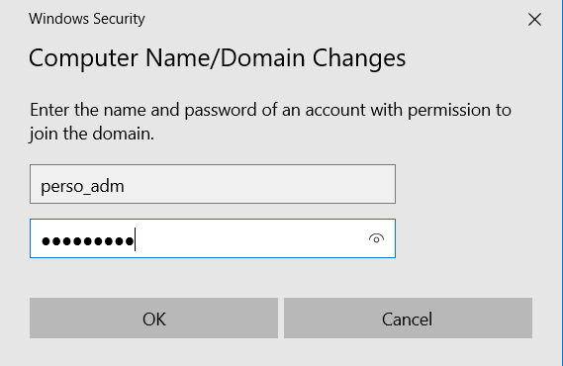Click the word Domain in the heading
The image size is (563, 366).
[x=262, y=58]
